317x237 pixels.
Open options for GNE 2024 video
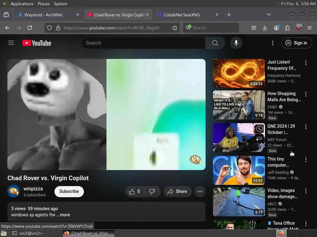[306, 127]
